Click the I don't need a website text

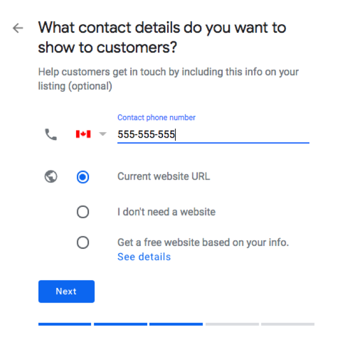[x=166, y=212]
